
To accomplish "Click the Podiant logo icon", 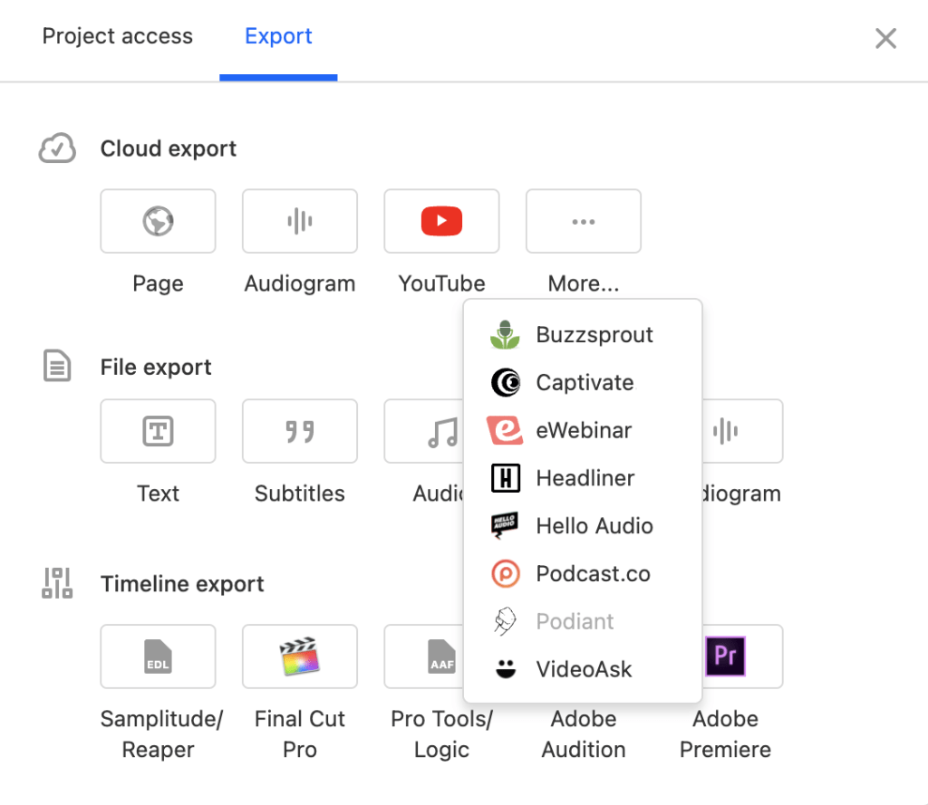I will 505,622.
